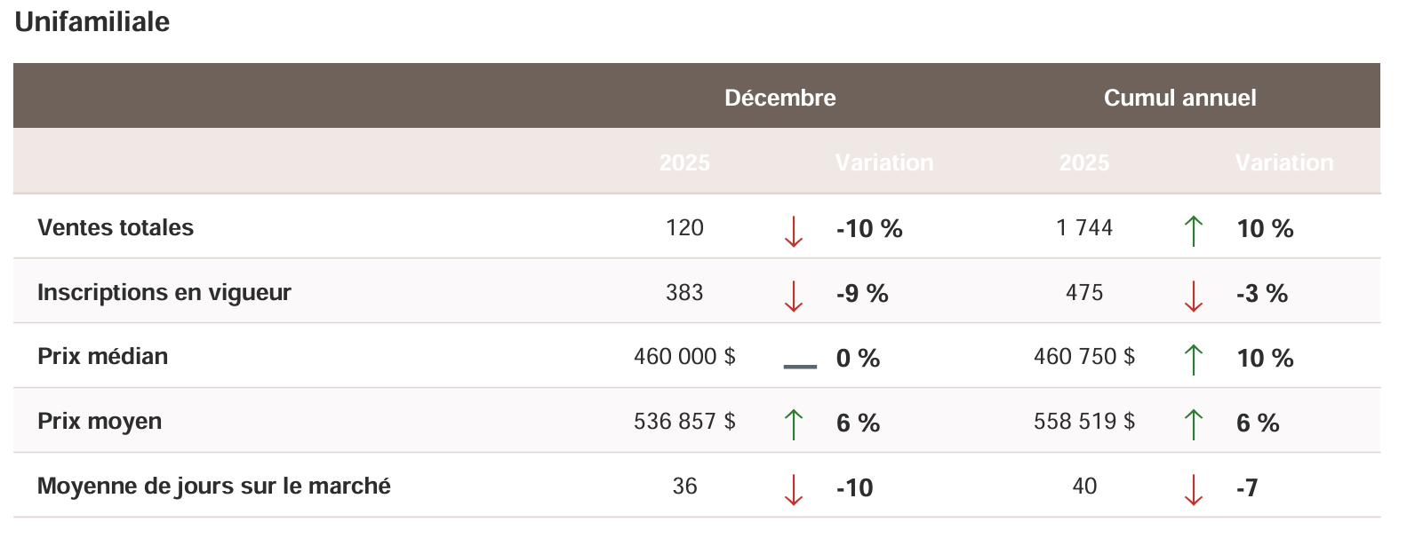Click green up arrow for annual Prix moyen

(1194, 424)
